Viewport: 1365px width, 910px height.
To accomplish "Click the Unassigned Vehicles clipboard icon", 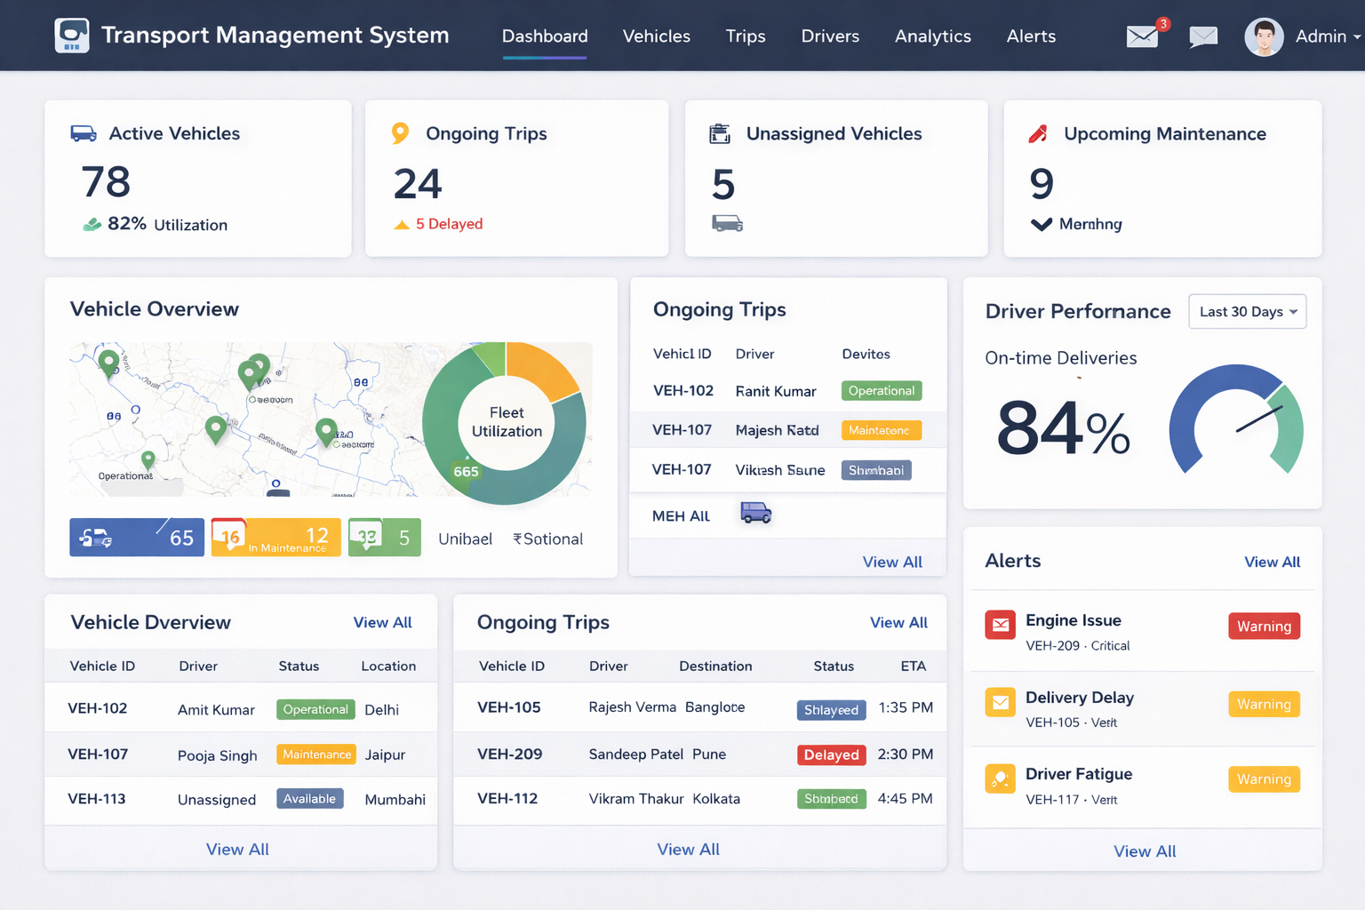I will tap(722, 132).
